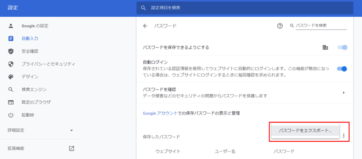
Task: Toggle the 自動ログイン switch
Action: point(342,69)
